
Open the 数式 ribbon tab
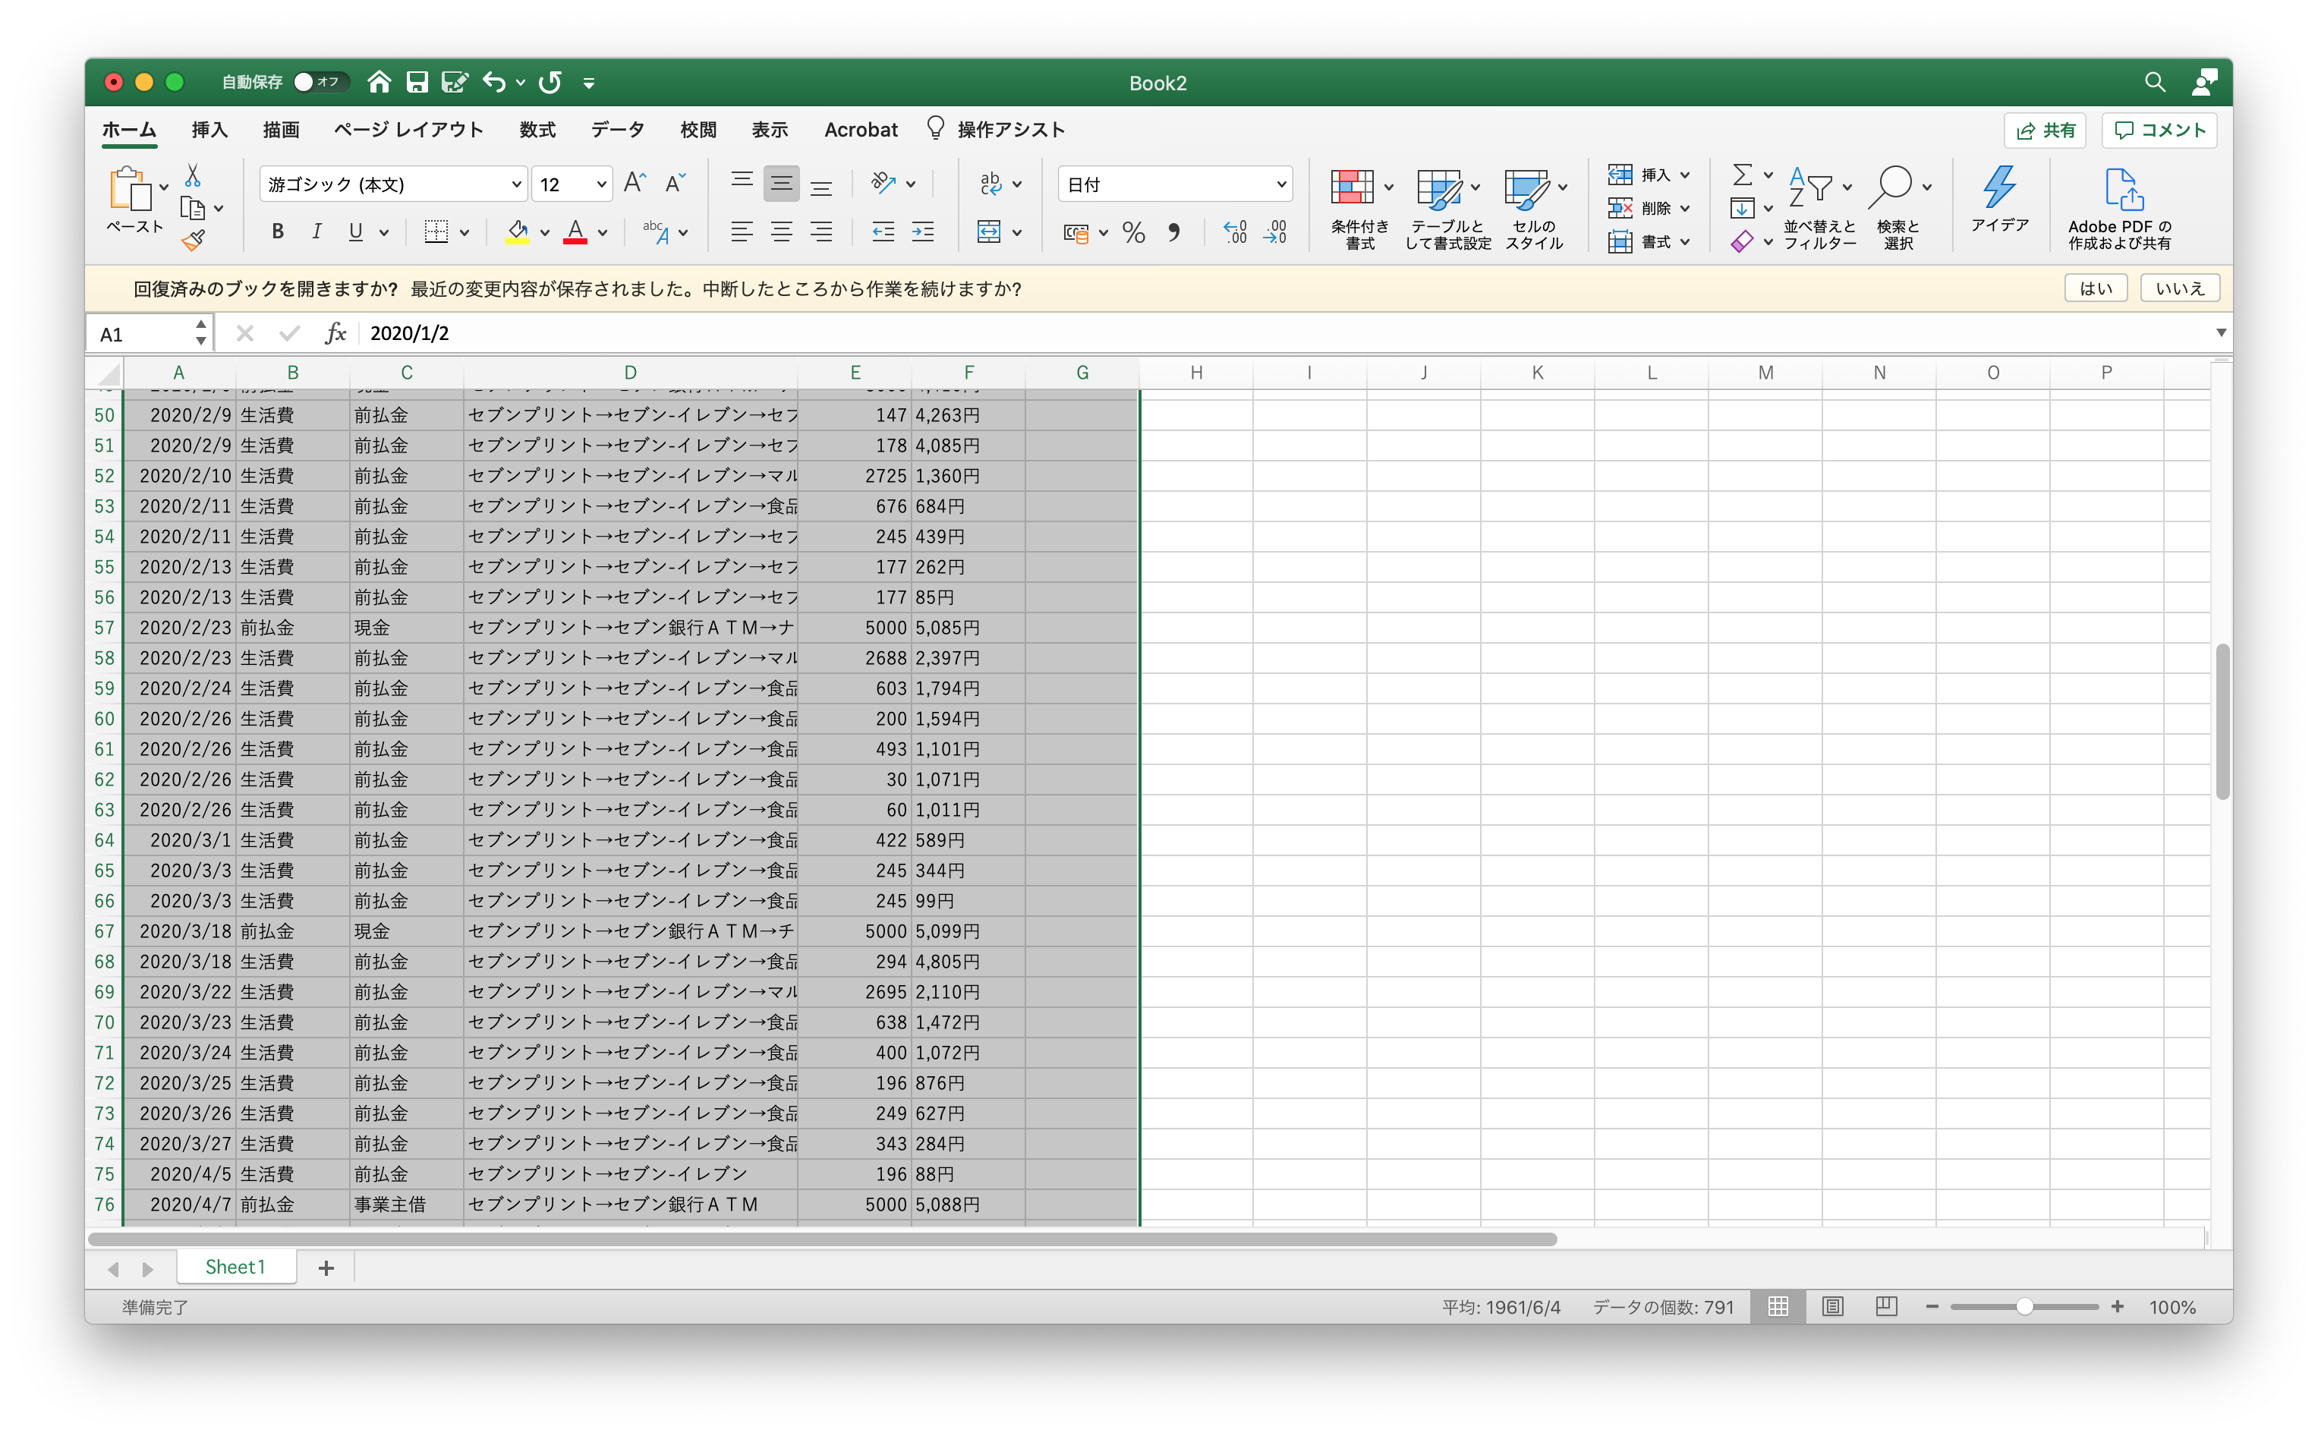point(537,130)
